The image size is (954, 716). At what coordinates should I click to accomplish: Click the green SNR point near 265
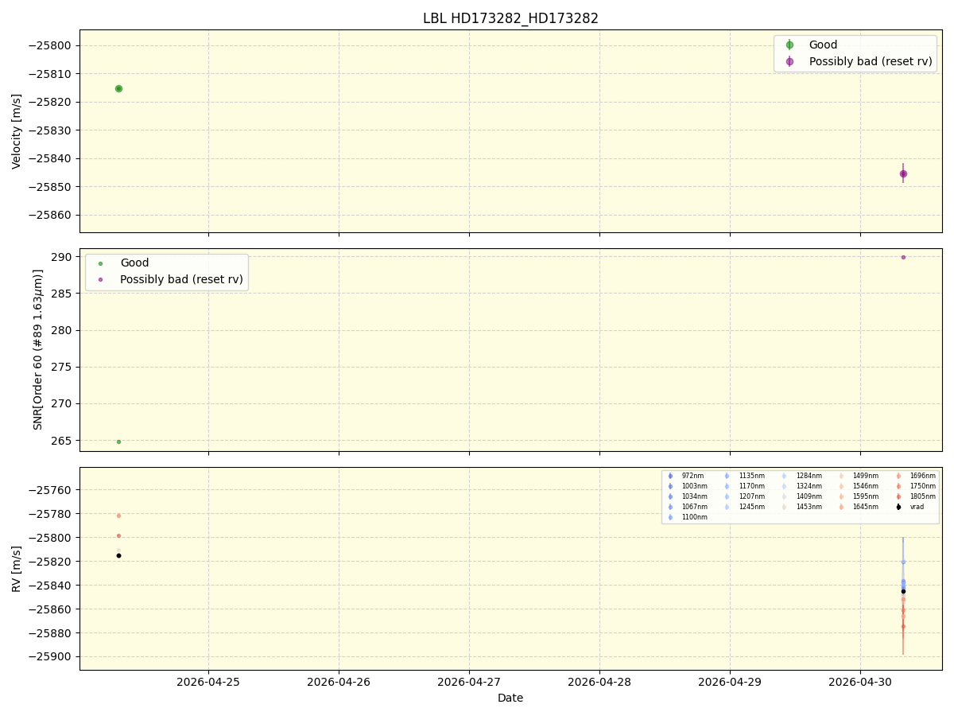(118, 442)
